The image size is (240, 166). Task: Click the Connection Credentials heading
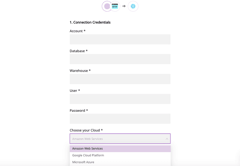pyautogui.click(x=90, y=22)
